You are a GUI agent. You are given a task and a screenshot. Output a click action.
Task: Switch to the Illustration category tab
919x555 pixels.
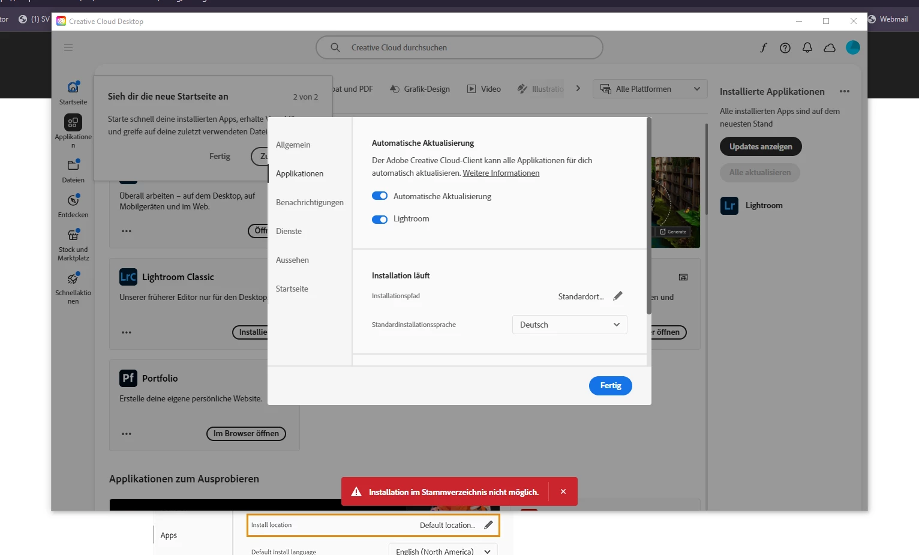click(540, 89)
